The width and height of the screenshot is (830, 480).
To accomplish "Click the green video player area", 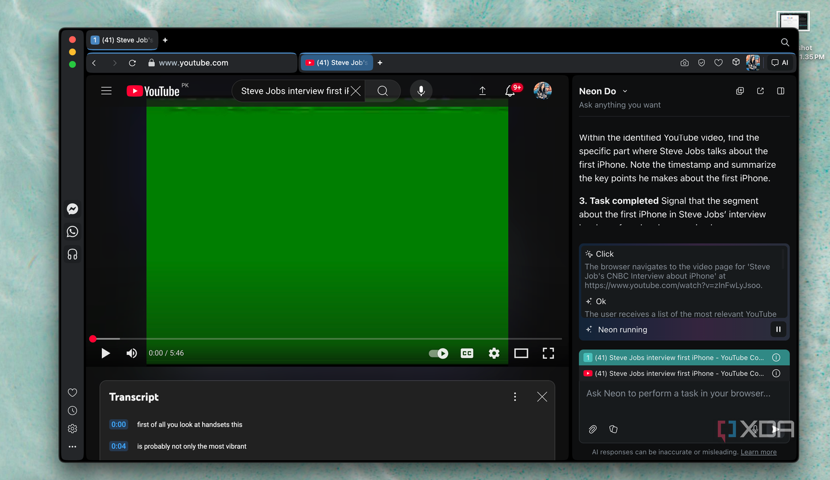I will [x=327, y=222].
